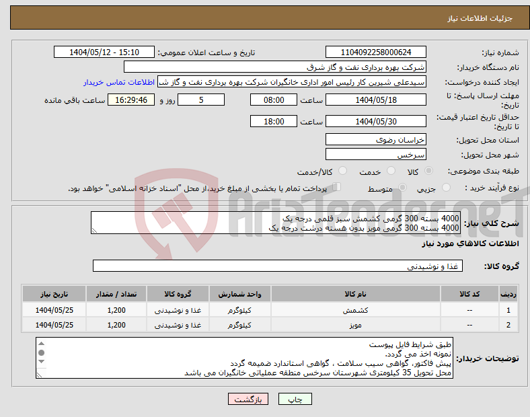Viewport: 530px width, 417px height.
Task: Click the اطلاعات کالاهای مورد نیاز section title
Action: pos(470,243)
